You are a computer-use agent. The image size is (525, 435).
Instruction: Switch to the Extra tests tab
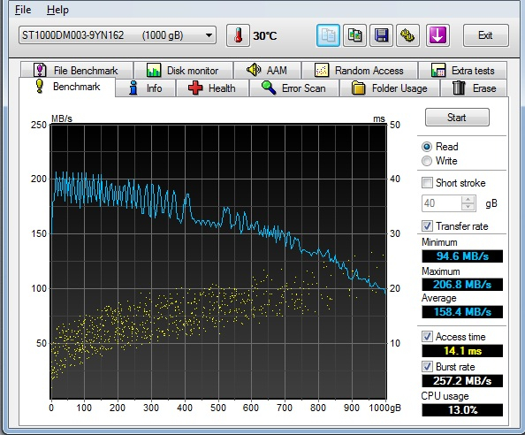point(463,71)
